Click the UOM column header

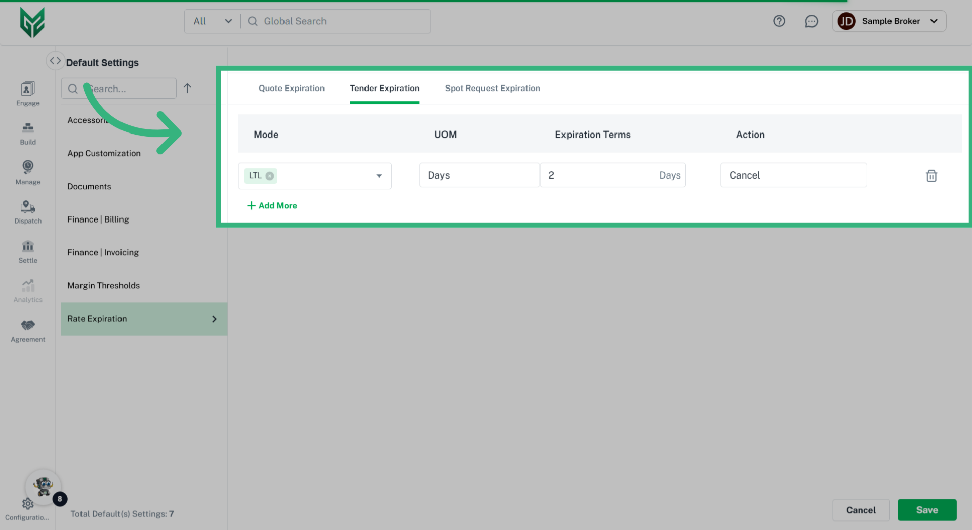(445, 135)
